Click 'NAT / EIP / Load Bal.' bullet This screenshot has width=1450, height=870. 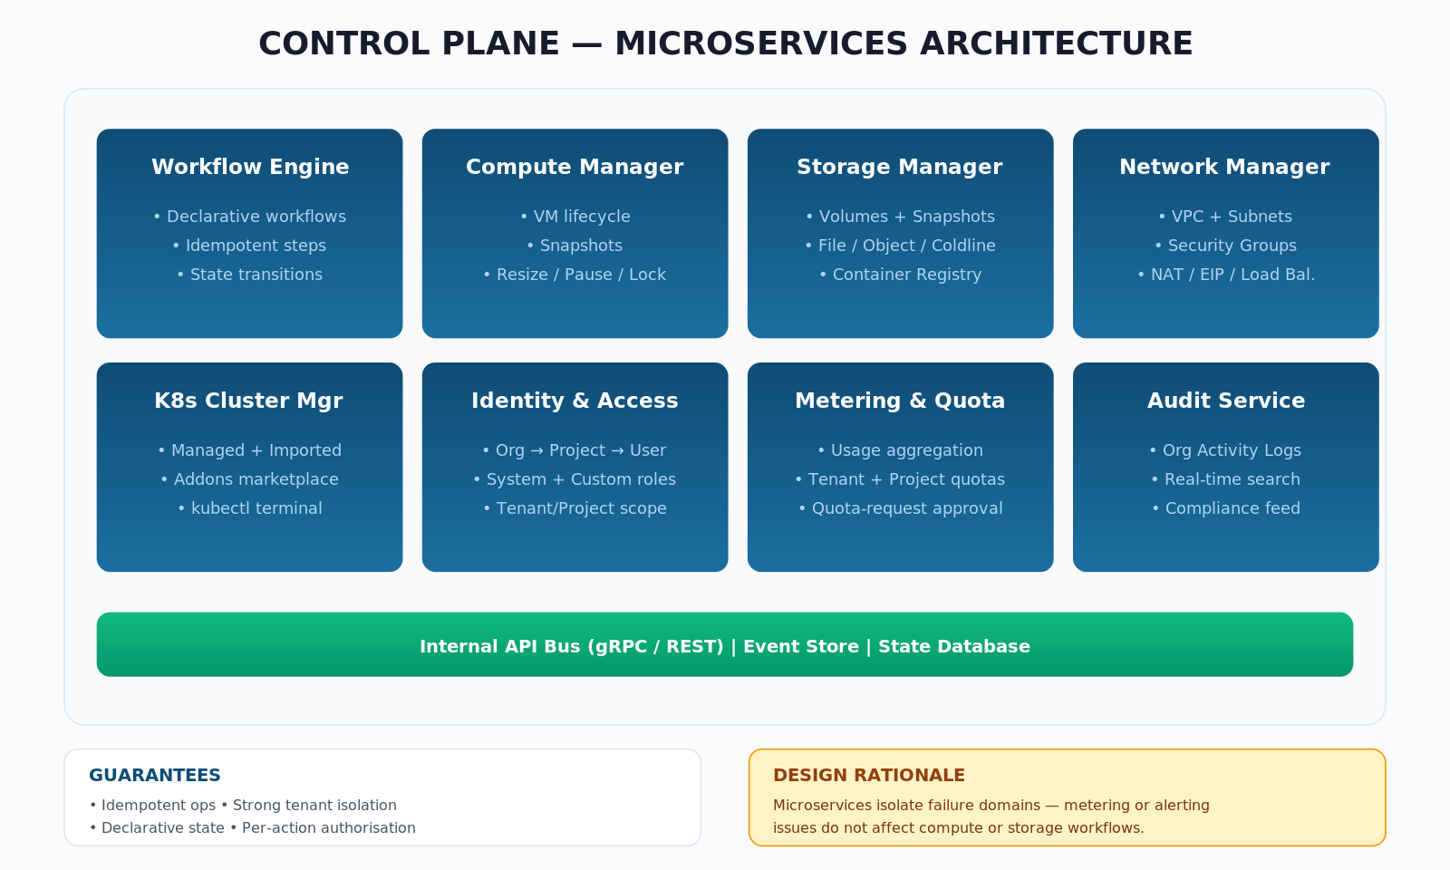coord(1225,275)
